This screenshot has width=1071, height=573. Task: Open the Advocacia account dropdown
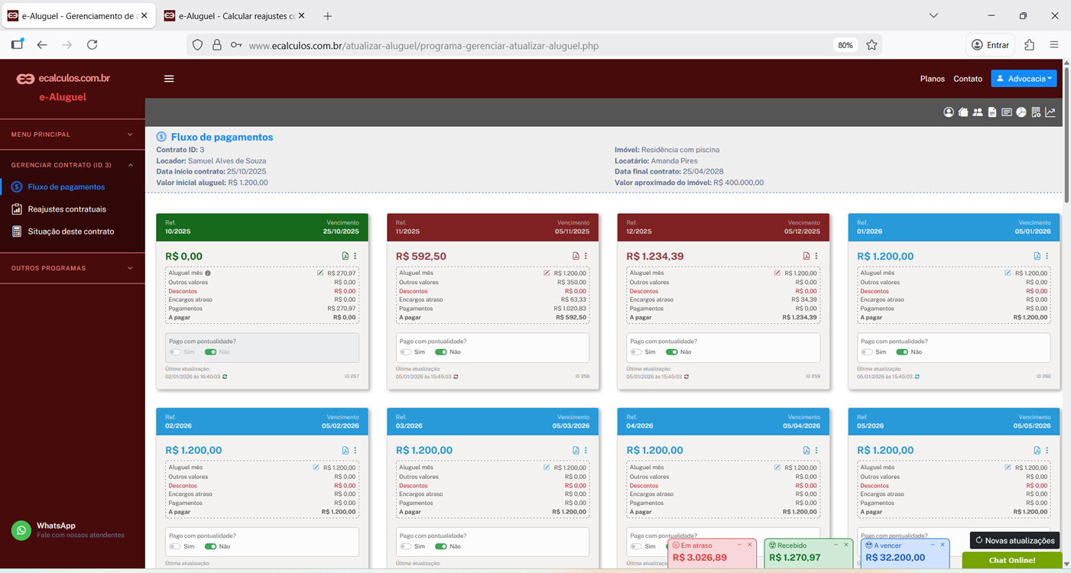(1024, 79)
